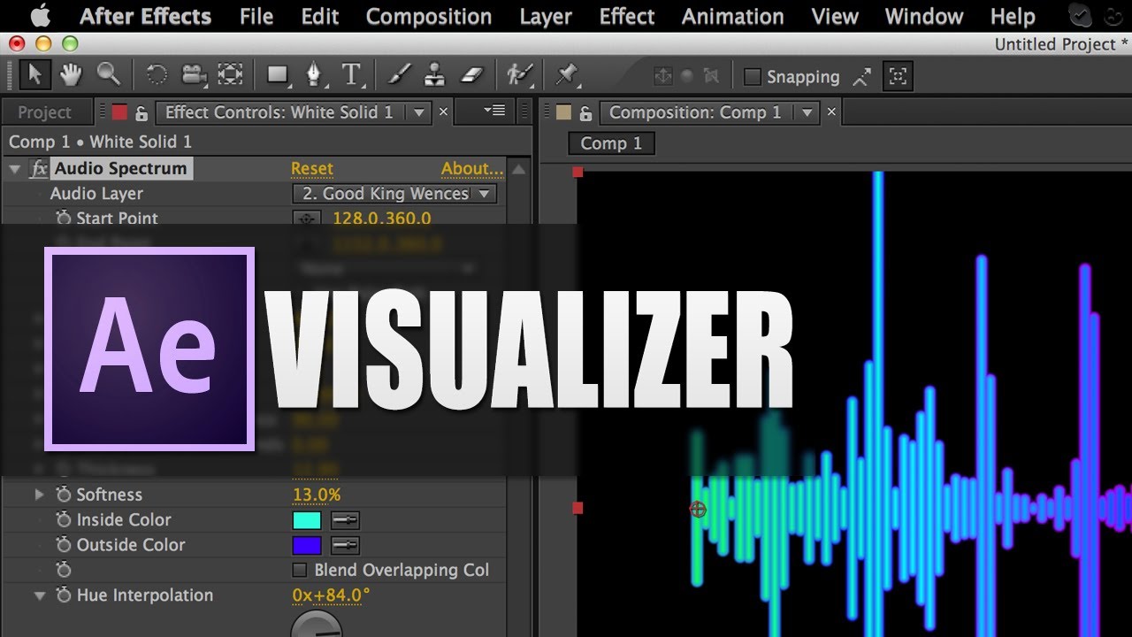Image resolution: width=1132 pixels, height=637 pixels.
Task: Select the Rotation tool
Action: [157, 75]
